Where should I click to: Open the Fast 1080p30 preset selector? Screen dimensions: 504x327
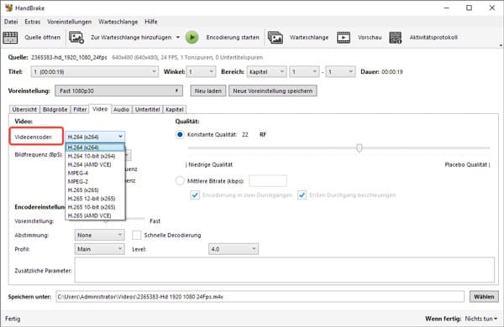click(119, 91)
